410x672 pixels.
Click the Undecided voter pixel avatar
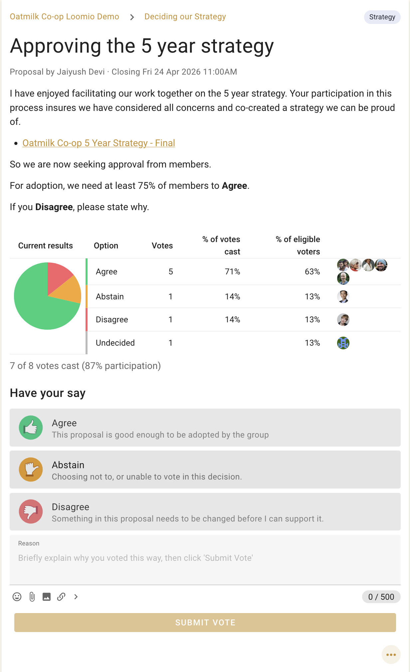pyautogui.click(x=343, y=343)
